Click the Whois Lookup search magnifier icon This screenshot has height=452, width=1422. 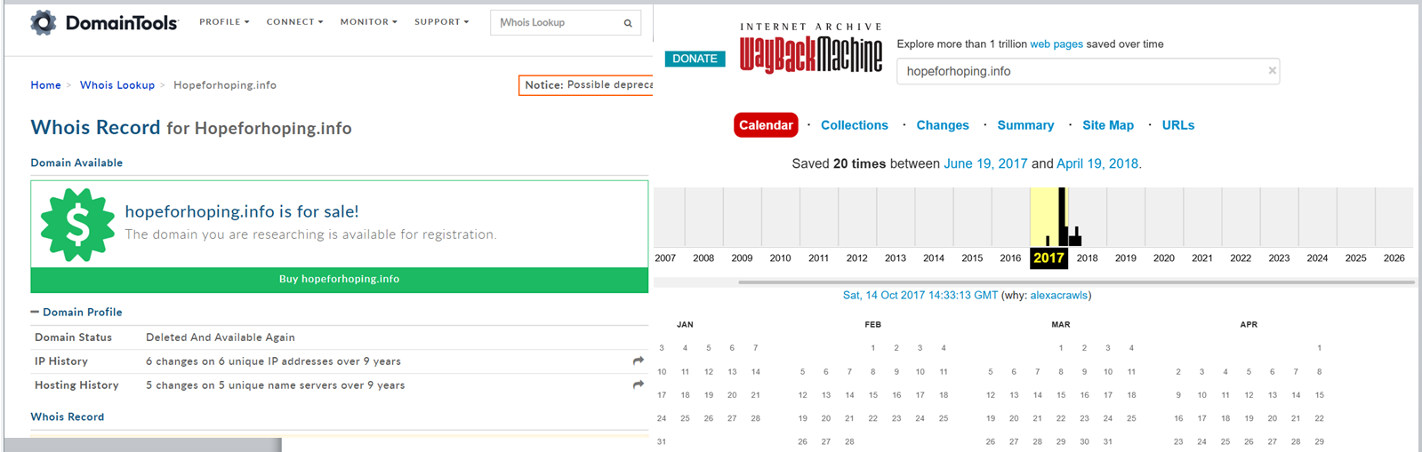pos(628,23)
